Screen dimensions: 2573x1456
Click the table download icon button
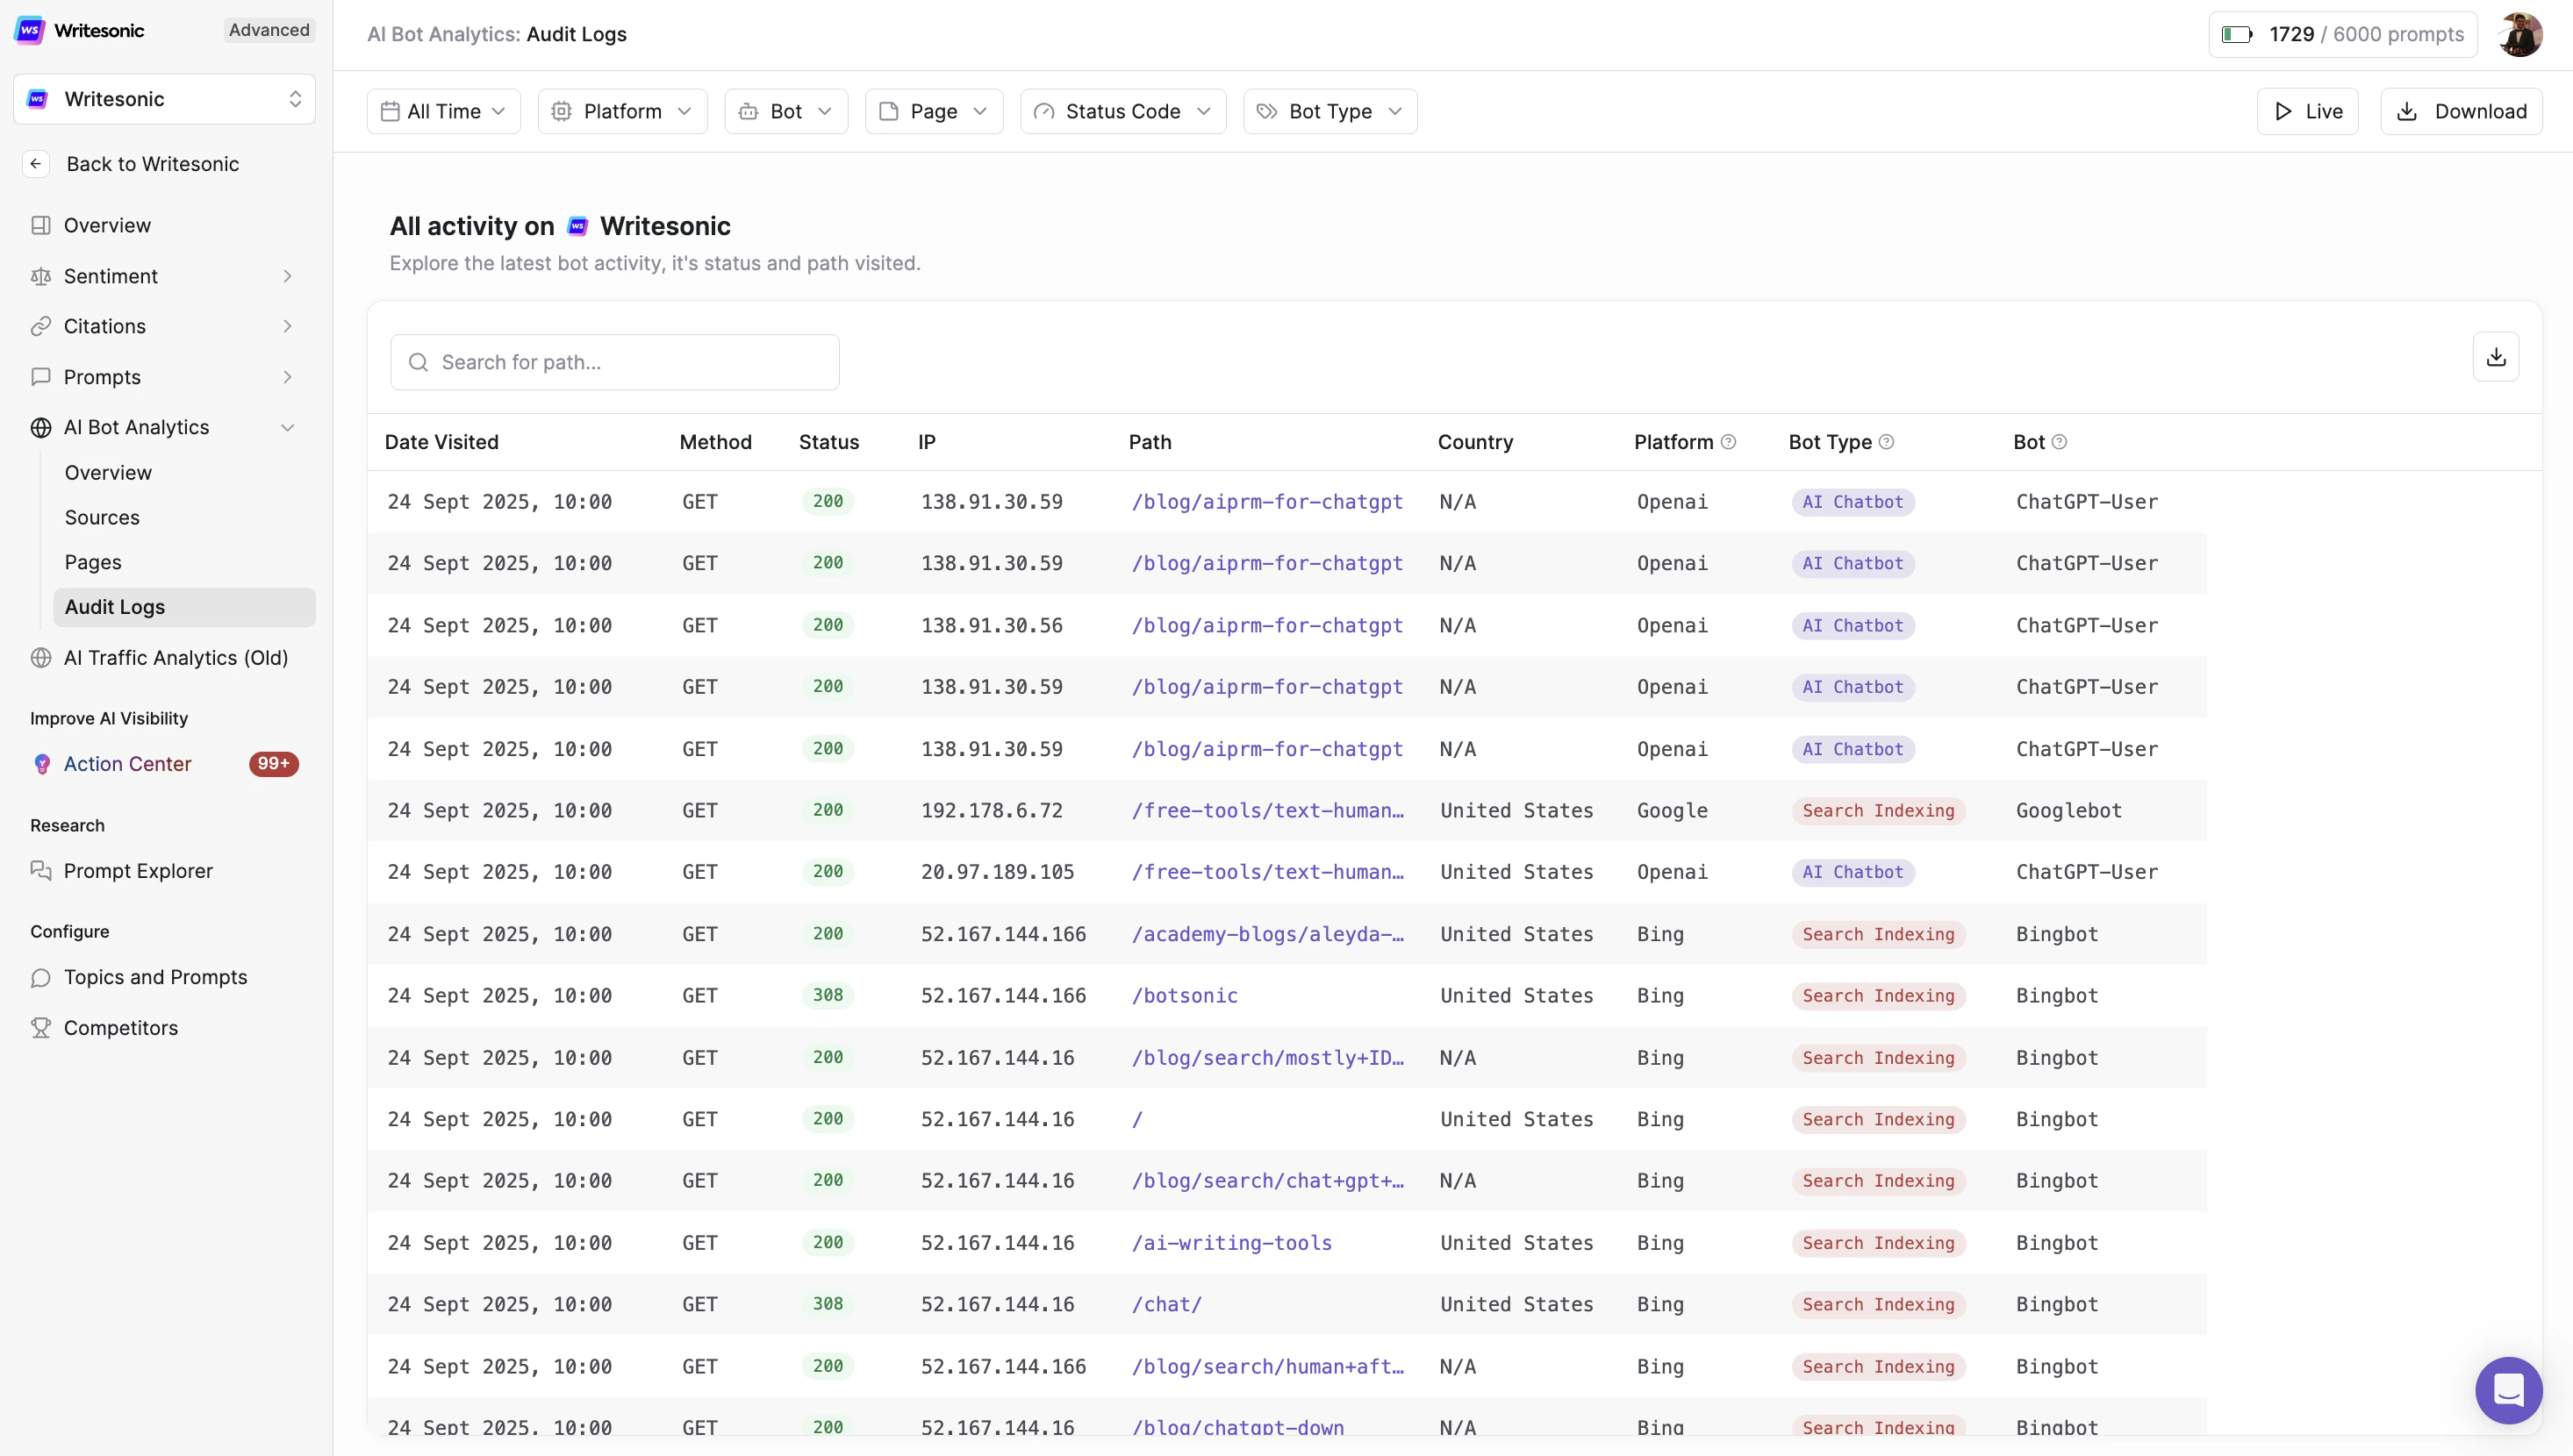tap(2495, 357)
